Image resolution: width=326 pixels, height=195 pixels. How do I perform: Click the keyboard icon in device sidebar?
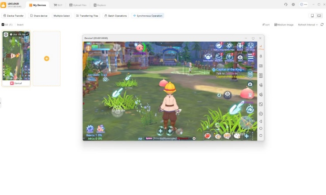tap(261, 66)
